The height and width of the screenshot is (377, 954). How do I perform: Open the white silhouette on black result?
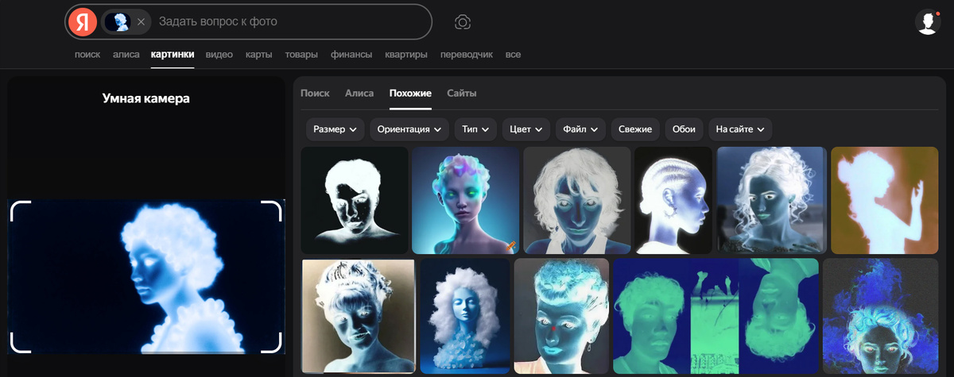pyautogui.click(x=355, y=200)
